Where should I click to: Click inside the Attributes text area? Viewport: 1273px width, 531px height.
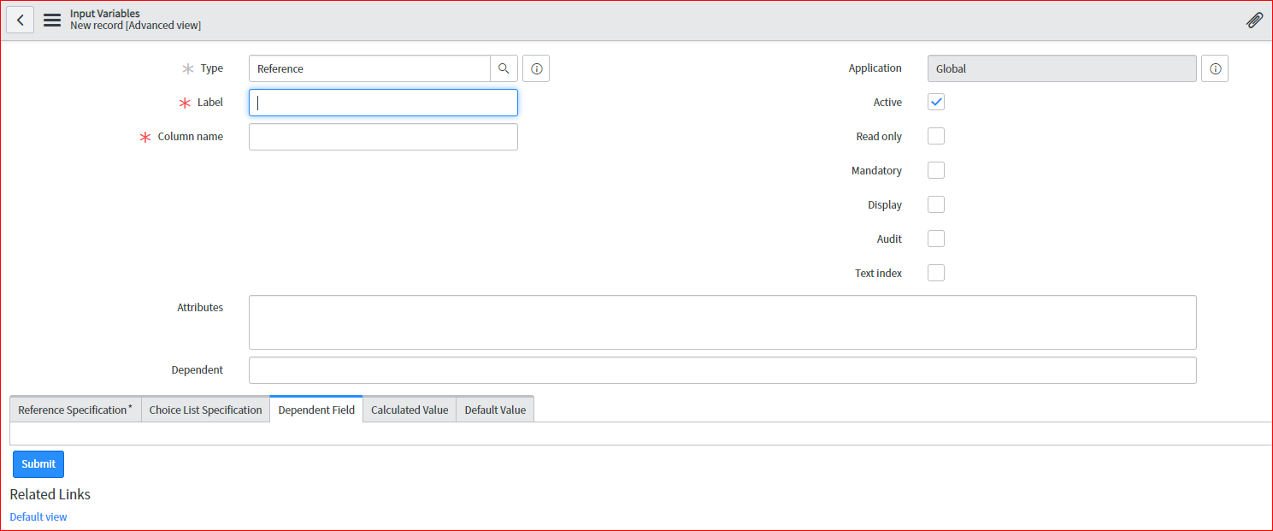(x=722, y=322)
